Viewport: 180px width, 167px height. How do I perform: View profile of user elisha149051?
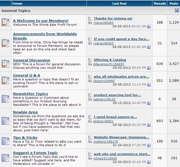coord(103,121)
